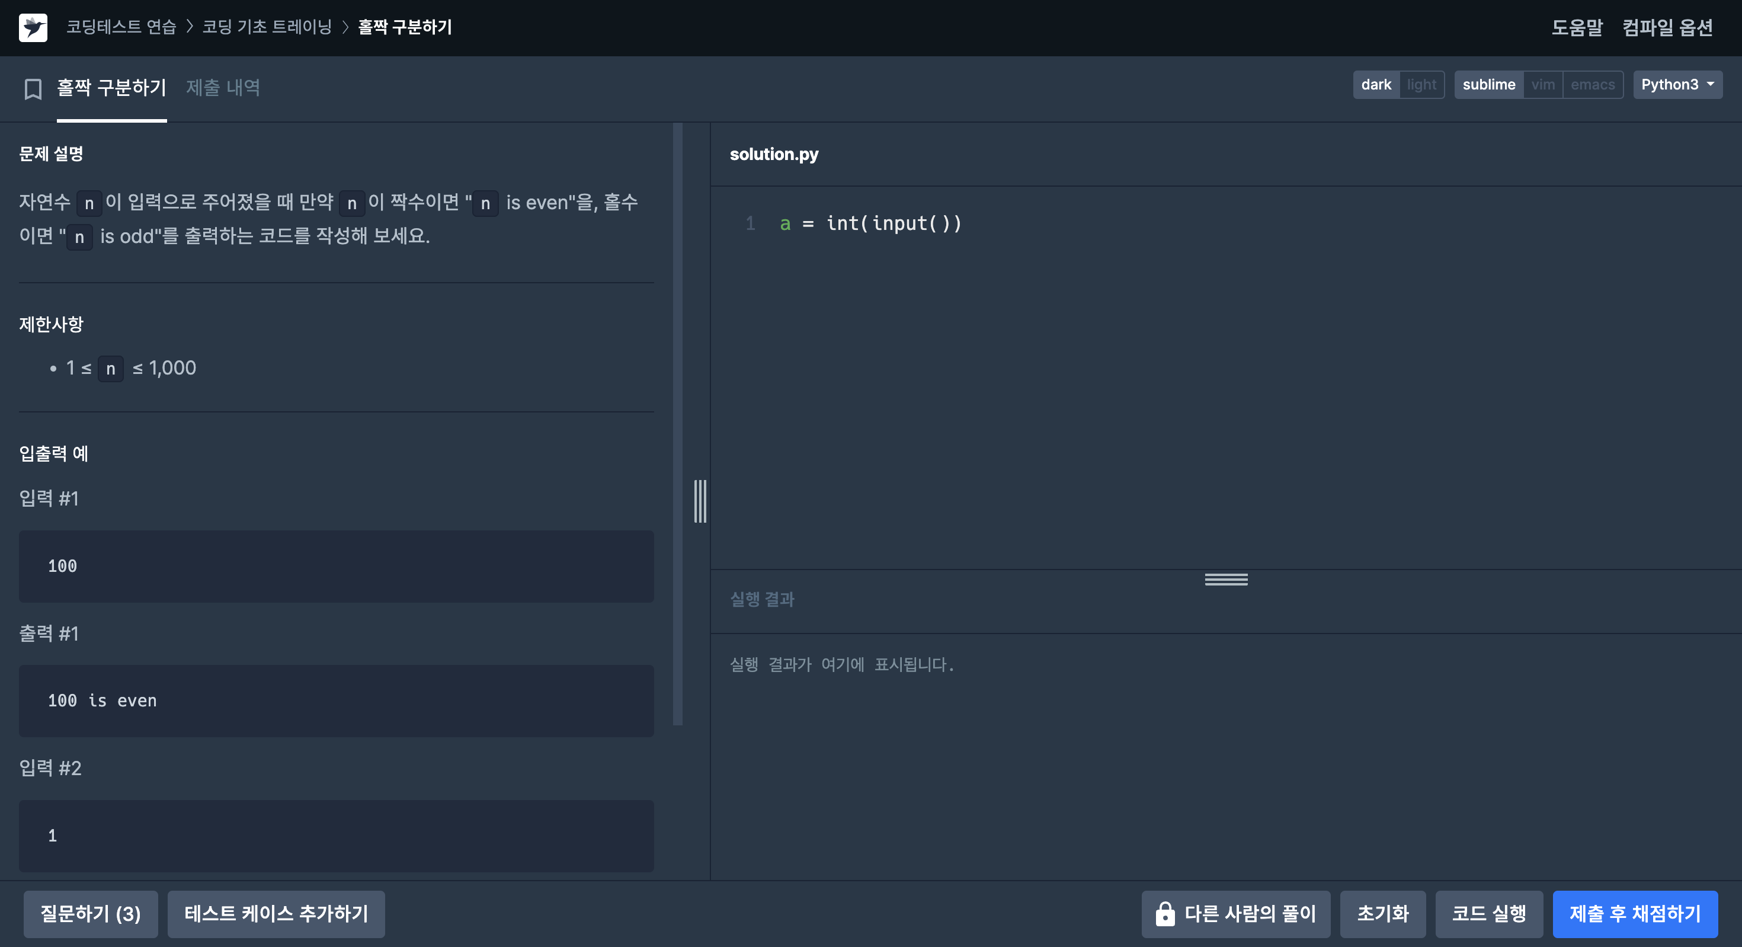1742x947 pixels.
Task: Open the 제출 내역 tab
Action: point(222,87)
